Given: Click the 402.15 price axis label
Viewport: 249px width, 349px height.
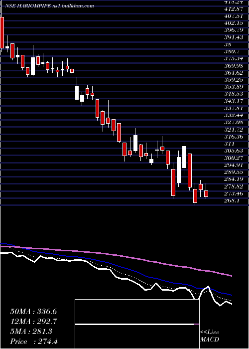Looking at the screenshot, I should click(x=235, y=23).
